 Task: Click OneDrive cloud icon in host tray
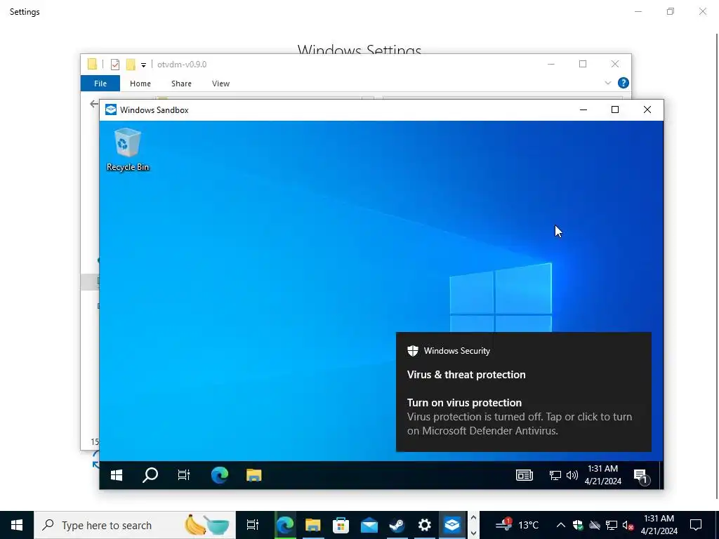(595, 525)
